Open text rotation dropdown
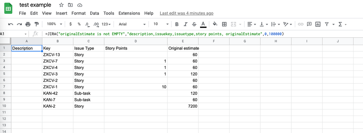Screen dimensions: 363x133 tap(288, 24)
